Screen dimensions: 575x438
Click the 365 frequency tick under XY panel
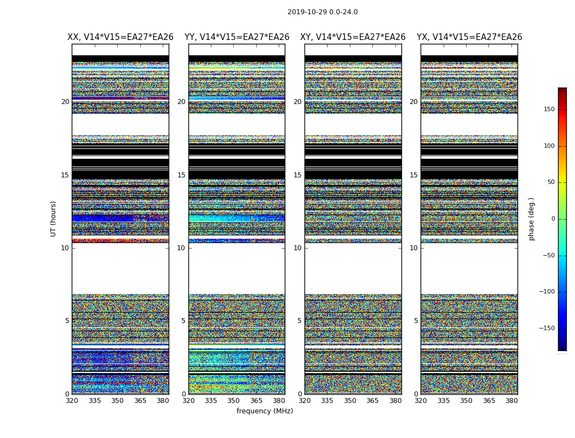[372, 401]
